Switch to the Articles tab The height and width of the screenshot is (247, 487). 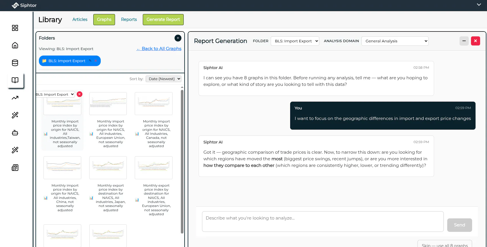80,19
